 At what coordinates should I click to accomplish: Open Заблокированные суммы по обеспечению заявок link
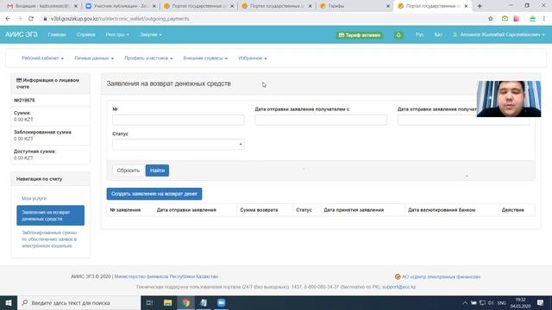coord(49,239)
